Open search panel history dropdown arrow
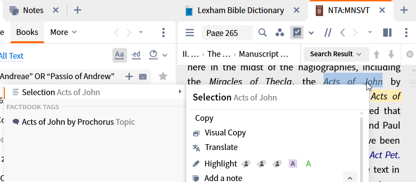The height and width of the screenshot is (182, 416). (x=141, y=33)
